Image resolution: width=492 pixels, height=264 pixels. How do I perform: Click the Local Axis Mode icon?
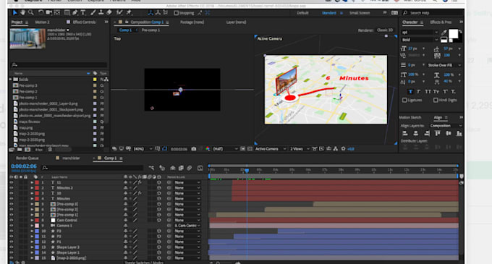coord(150,13)
